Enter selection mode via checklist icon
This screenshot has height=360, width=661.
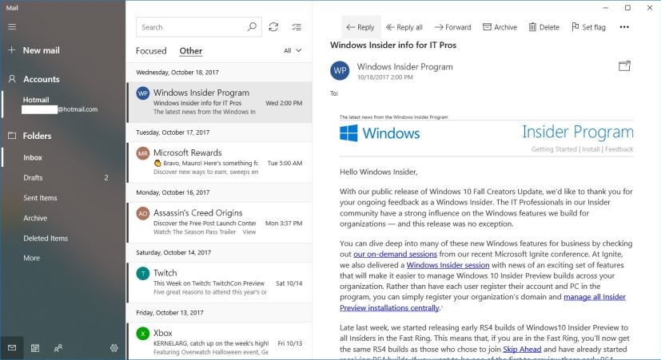tap(297, 27)
